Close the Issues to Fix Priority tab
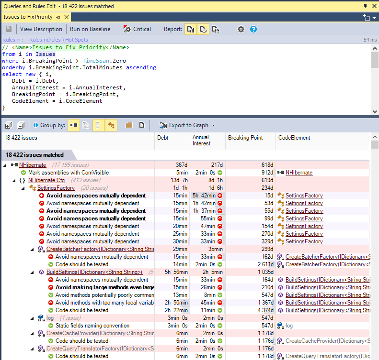 pyautogui.click(x=67, y=17)
